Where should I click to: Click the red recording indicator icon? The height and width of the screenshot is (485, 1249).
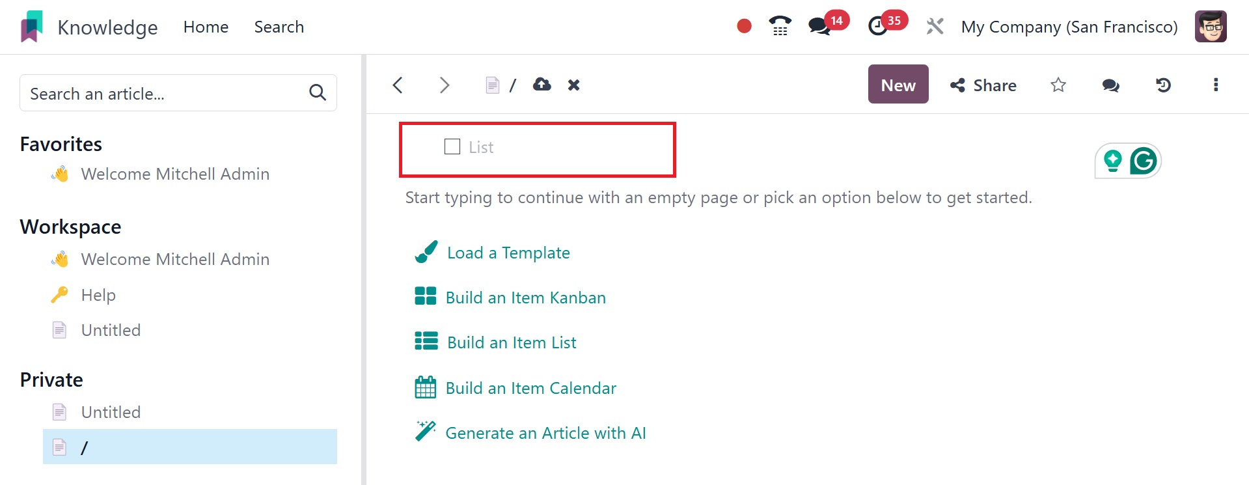pos(744,26)
